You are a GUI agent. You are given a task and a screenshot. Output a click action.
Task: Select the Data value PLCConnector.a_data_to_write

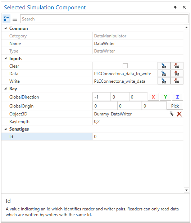[122, 73]
